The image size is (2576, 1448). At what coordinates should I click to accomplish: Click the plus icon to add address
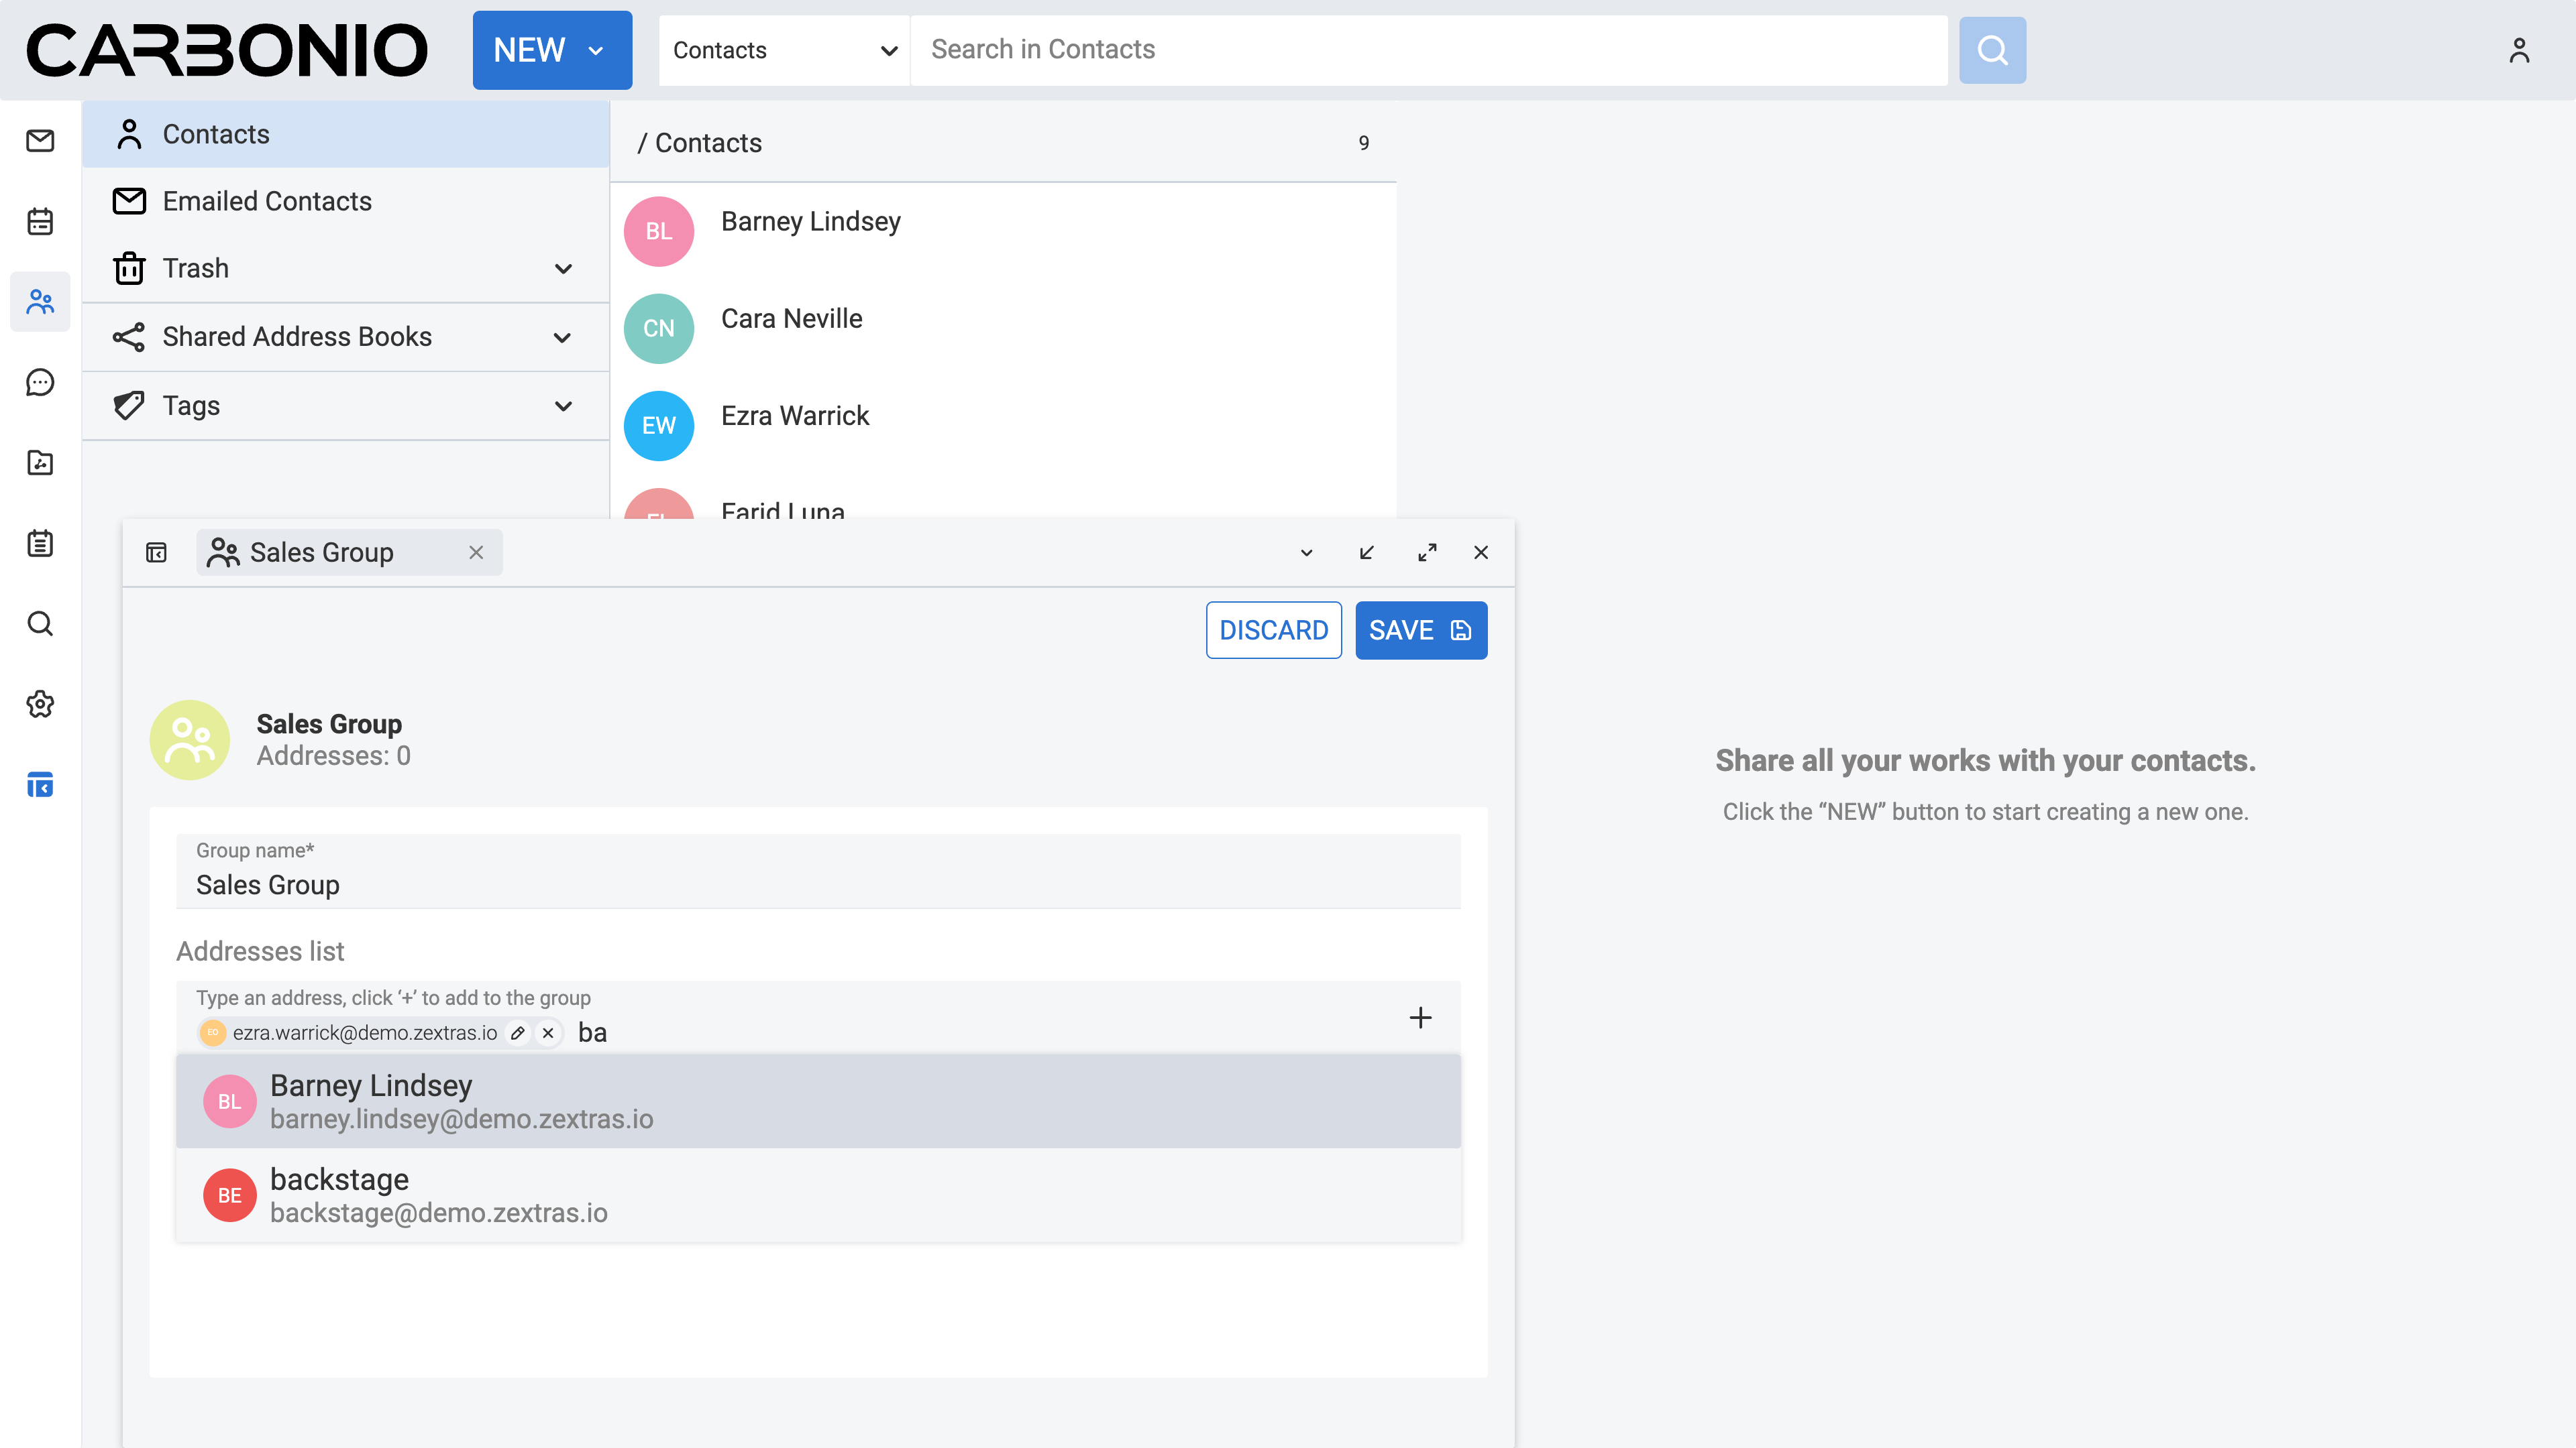click(x=1420, y=1018)
